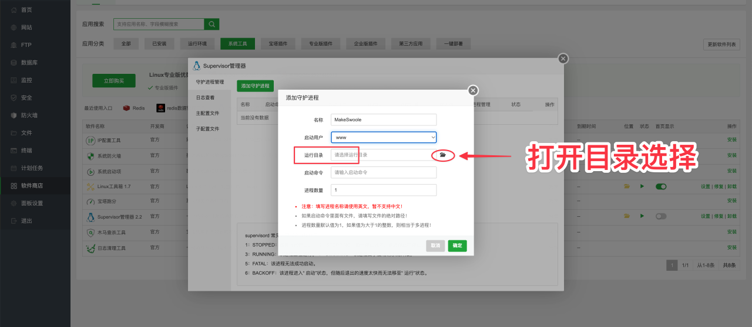
Task: Go to 首页 in the sidebar
Action: pyautogui.click(x=26, y=10)
